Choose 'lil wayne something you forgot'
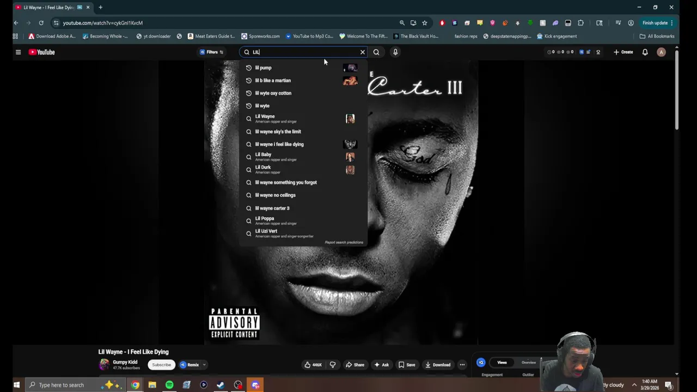The height and width of the screenshot is (392, 697). pos(303,182)
